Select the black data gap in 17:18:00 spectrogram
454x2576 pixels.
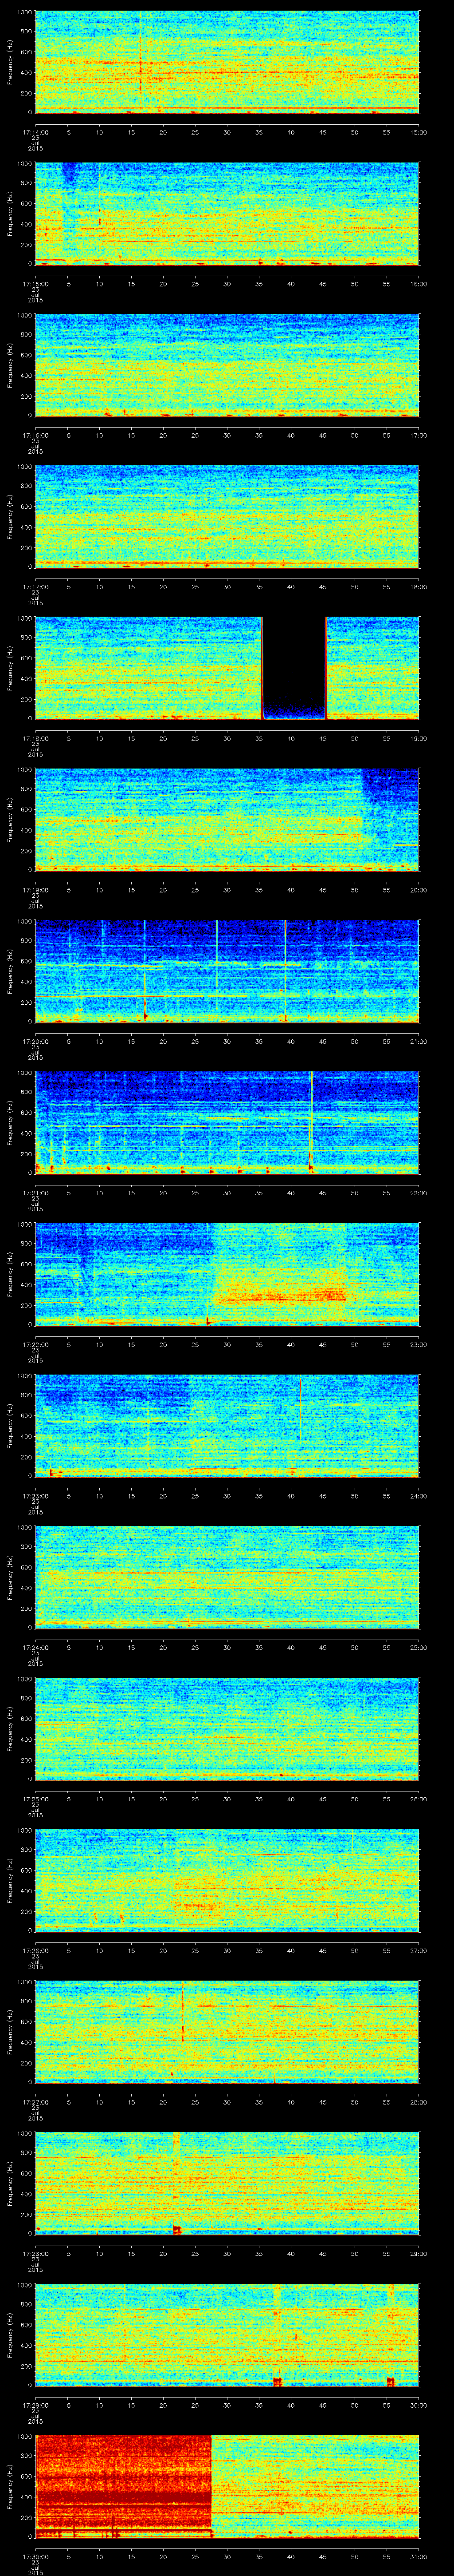pyautogui.click(x=294, y=668)
